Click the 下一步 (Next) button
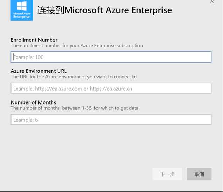Image resolution: width=223 pixels, height=192 pixels. pyautogui.click(x=167, y=174)
